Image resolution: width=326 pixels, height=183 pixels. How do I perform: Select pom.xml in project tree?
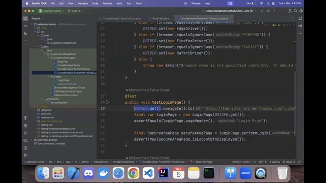45,114
